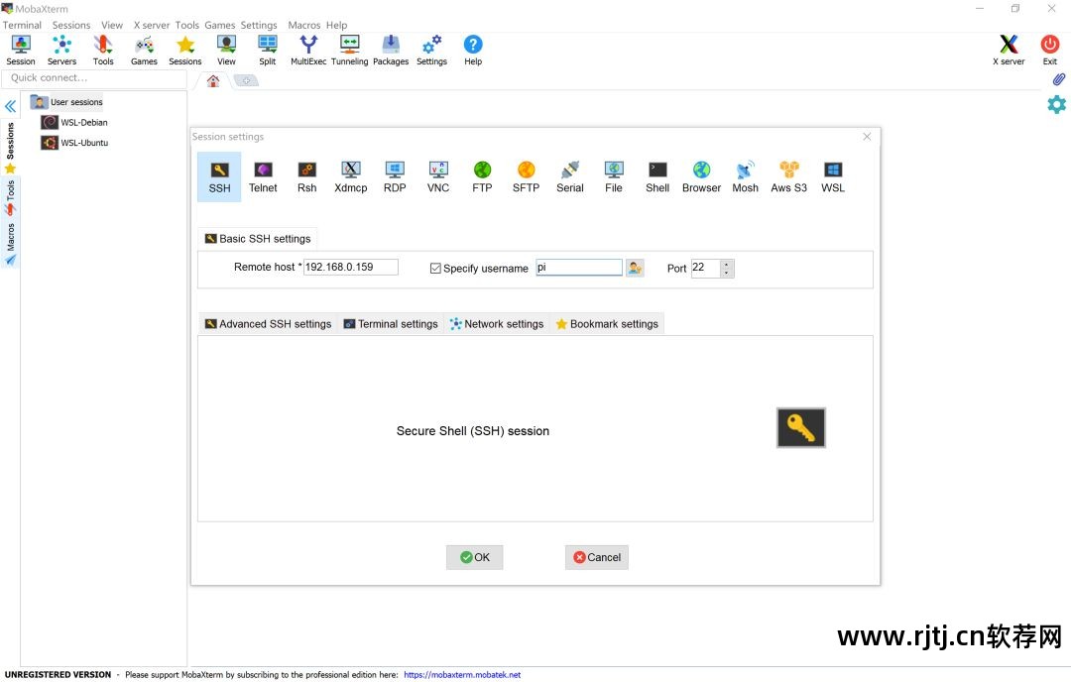
Task: Select the Mosh session type
Action: pos(745,176)
